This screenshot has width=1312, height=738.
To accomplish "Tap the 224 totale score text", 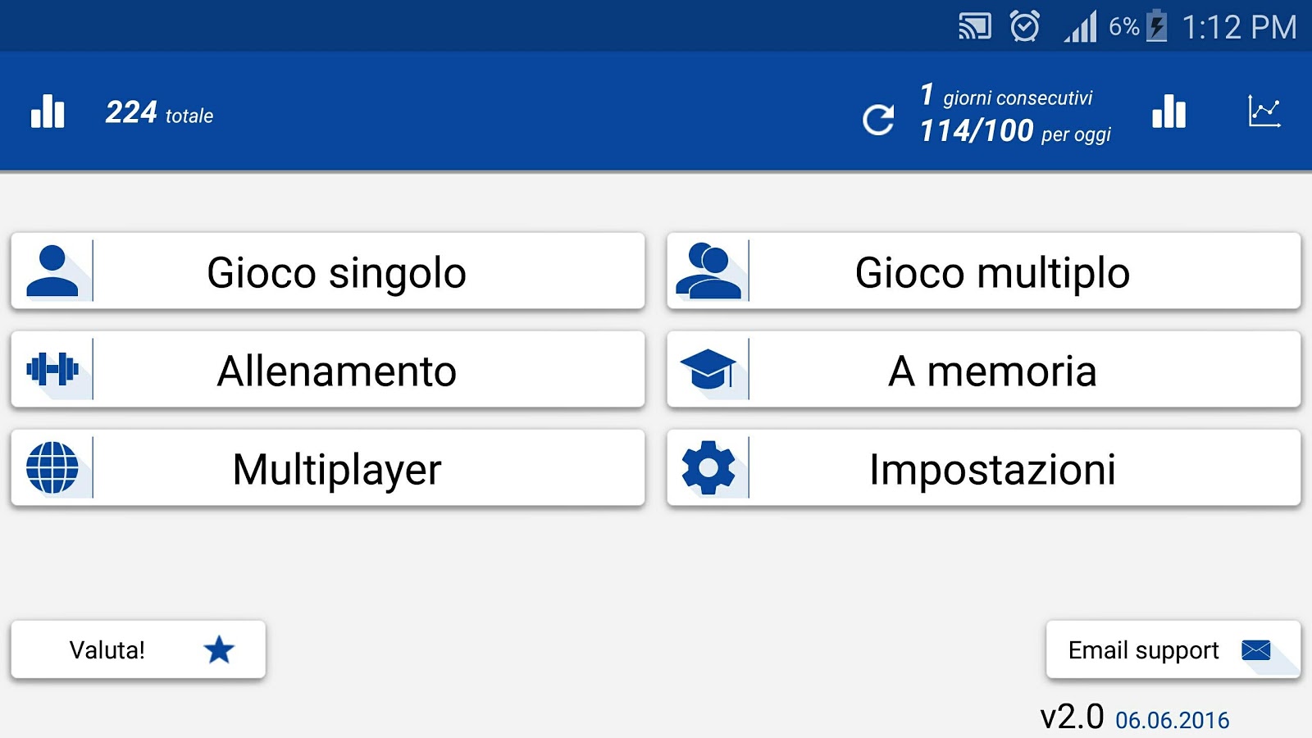I will [x=159, y=112].
